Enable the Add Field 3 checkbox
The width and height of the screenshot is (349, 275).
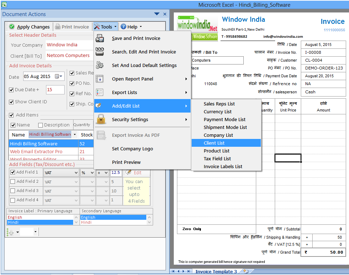[x=13, y=191]
